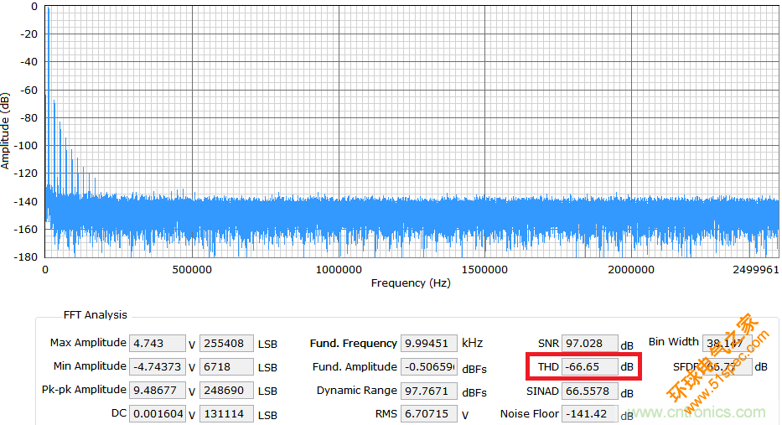Click the 2499961 frequency axis label
Viewport: 782px width, 425px height.
(x=755, y=270)
